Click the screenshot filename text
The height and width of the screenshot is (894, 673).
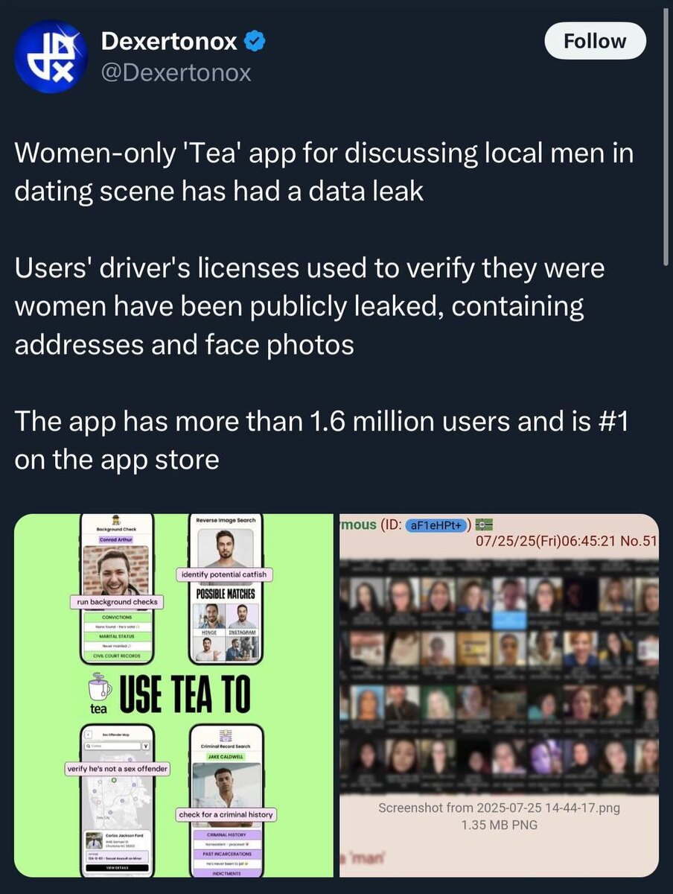(x=500, y=808)
